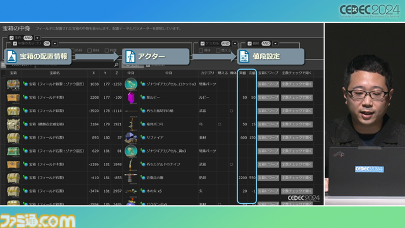Expand dropdown beside 中身のカテゴリ OR
Viewport: 405px width, 228px height.
(x=55, y=44)
